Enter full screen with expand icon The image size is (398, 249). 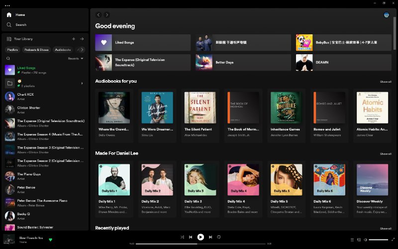393,240
